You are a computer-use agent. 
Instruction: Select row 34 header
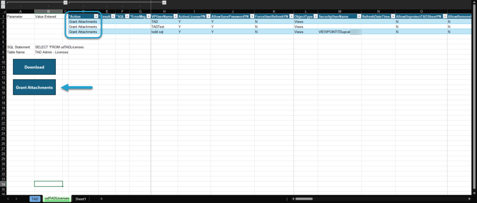pyautogui.click(x=3, y=184)
